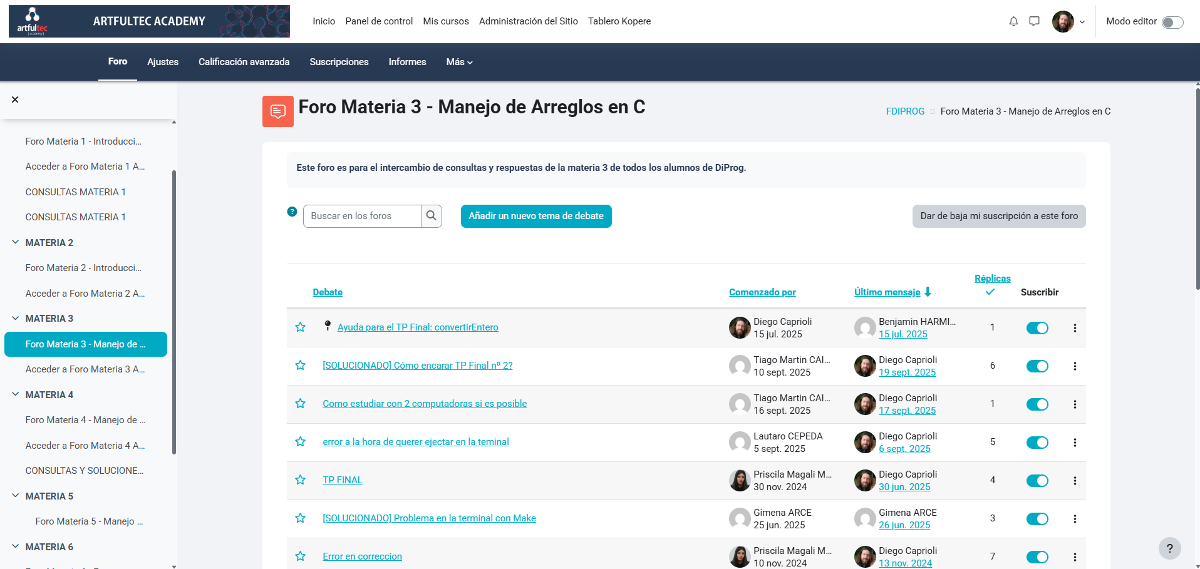Open Mis cursos from the top menu
The image size is (1200, 569).
click(x=446, y=21)
